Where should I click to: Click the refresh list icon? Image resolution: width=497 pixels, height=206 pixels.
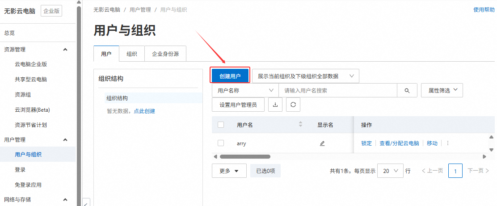(293, 105)
